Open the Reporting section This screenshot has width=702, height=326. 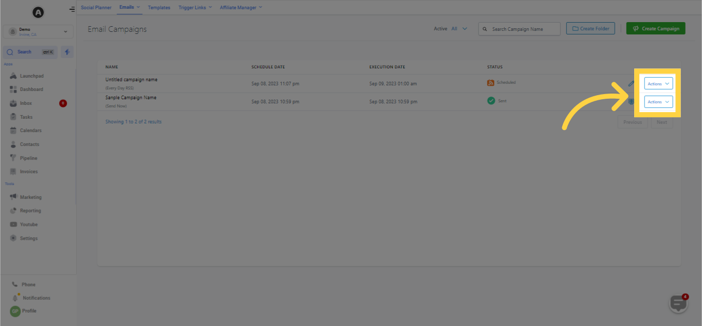point(29,210)
